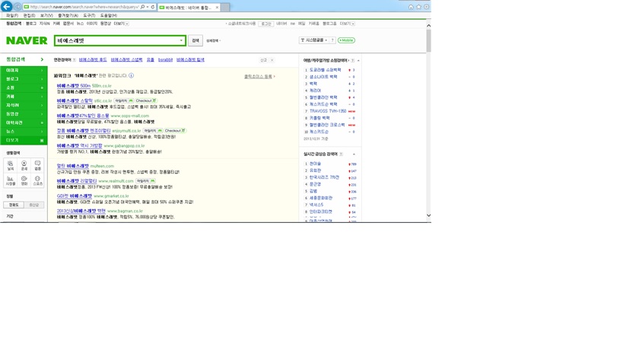This screenshot has width=623, height=350.
Task: Click help icon beside 실시간 급상승 검색어
Action: pos(341,154)
